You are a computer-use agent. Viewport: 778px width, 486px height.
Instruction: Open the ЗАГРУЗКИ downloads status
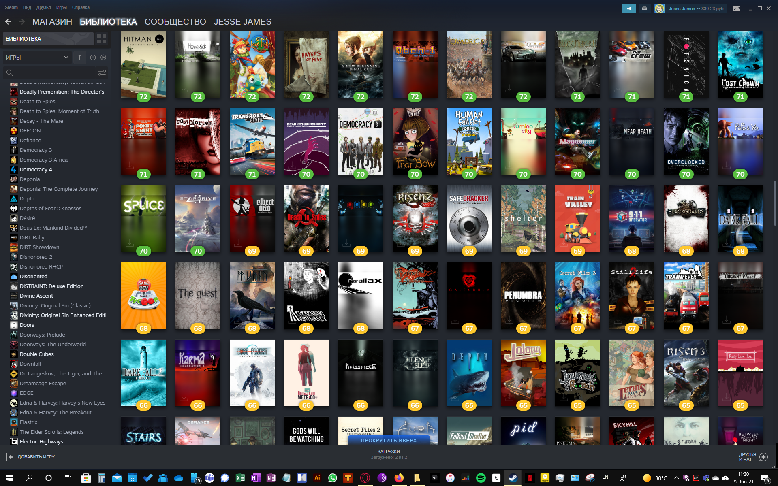[389, 454]
